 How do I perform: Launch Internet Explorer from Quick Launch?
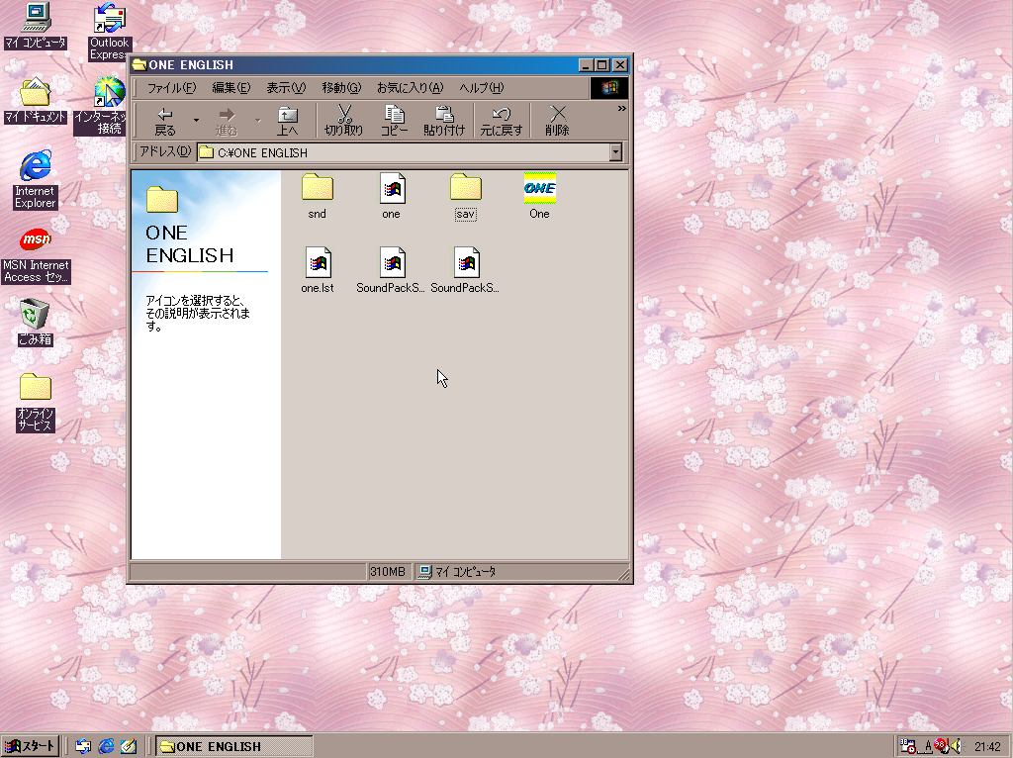point(106,746)
